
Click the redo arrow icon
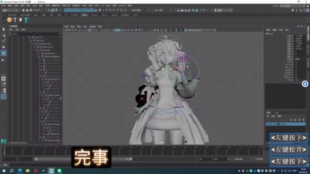point(38,10)
